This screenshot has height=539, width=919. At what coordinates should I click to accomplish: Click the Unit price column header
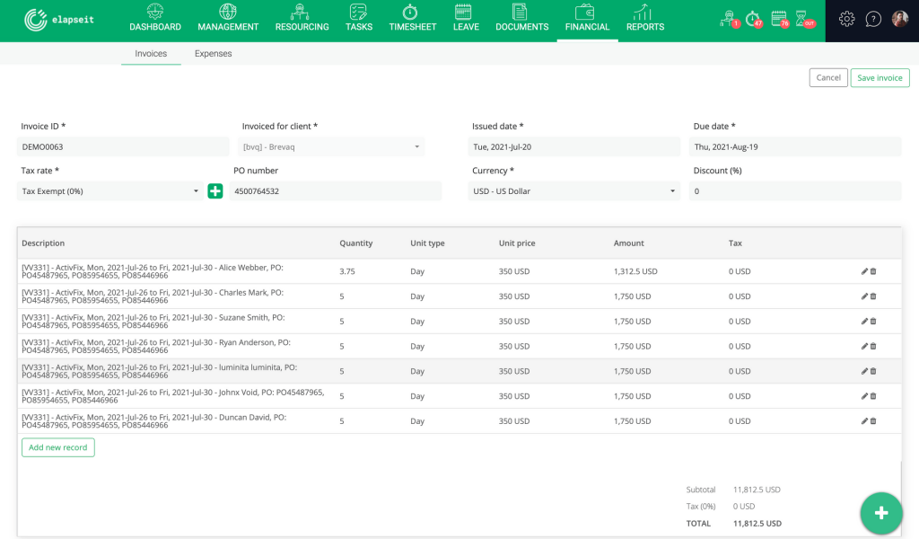[517, 243]
